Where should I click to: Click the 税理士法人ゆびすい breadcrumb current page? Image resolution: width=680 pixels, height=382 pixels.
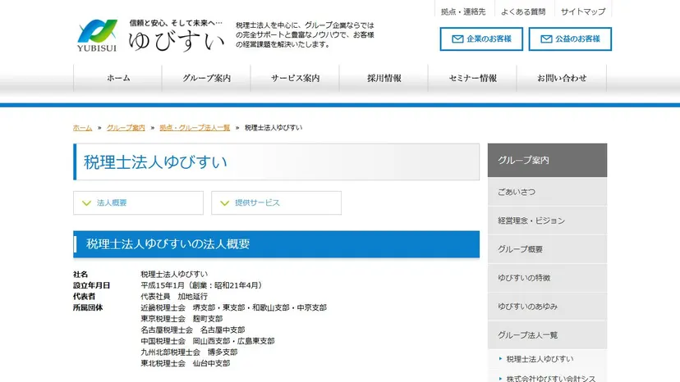click(x=273, y=128)
